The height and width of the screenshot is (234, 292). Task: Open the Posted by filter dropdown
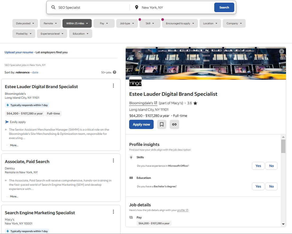[x=24, y=34]
